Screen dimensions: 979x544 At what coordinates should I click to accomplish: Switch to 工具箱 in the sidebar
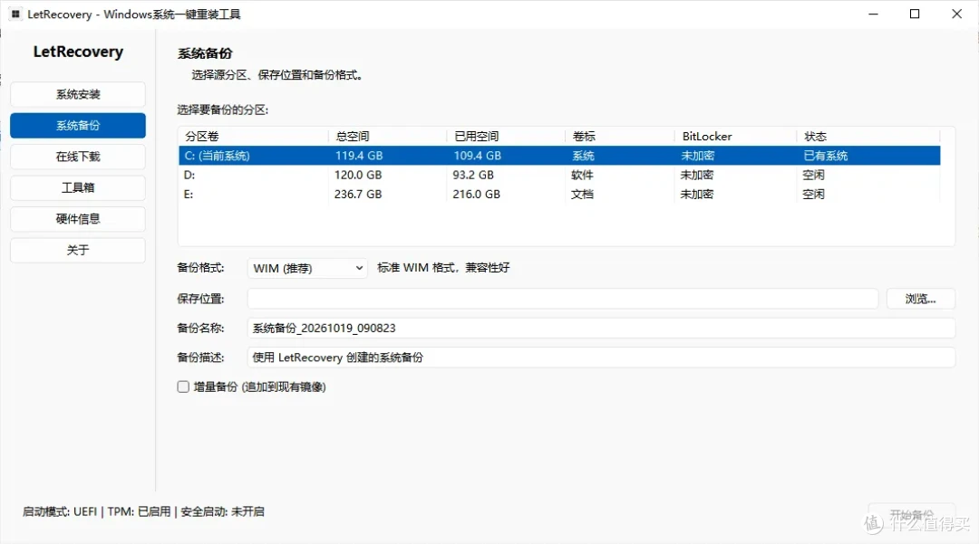[x=78, y=187]
